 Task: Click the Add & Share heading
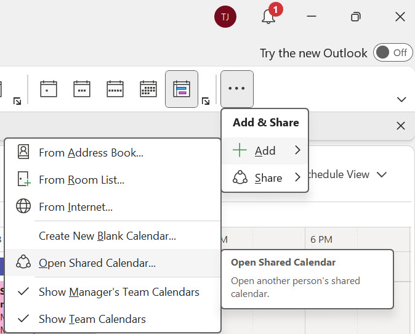pyautogui.click(x=266, y=123)
